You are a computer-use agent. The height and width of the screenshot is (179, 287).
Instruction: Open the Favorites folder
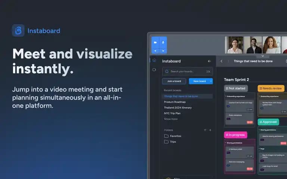(x=173, y=136)
